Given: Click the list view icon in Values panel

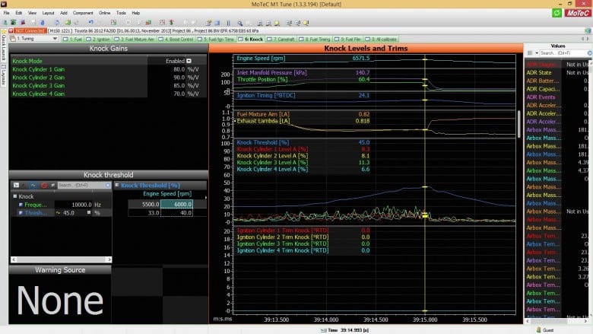Looking at the screenshot, I should [530, 53].
